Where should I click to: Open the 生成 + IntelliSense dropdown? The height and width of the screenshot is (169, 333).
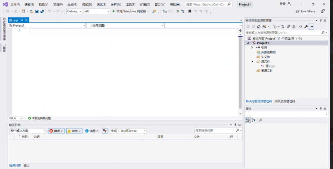click(128, 131)
